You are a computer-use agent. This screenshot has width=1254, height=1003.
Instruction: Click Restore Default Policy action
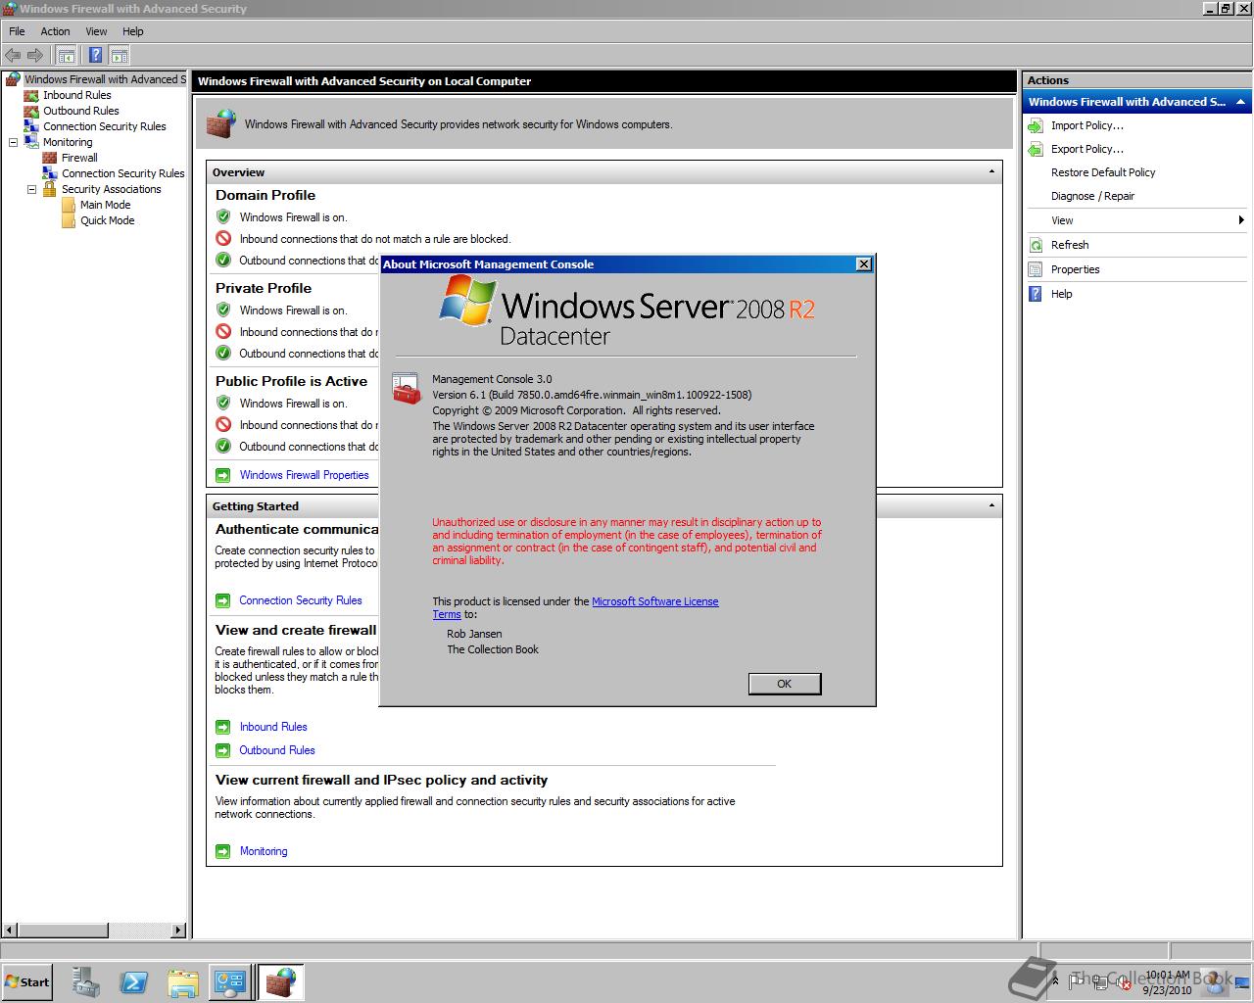click(x=1103, y=172)
